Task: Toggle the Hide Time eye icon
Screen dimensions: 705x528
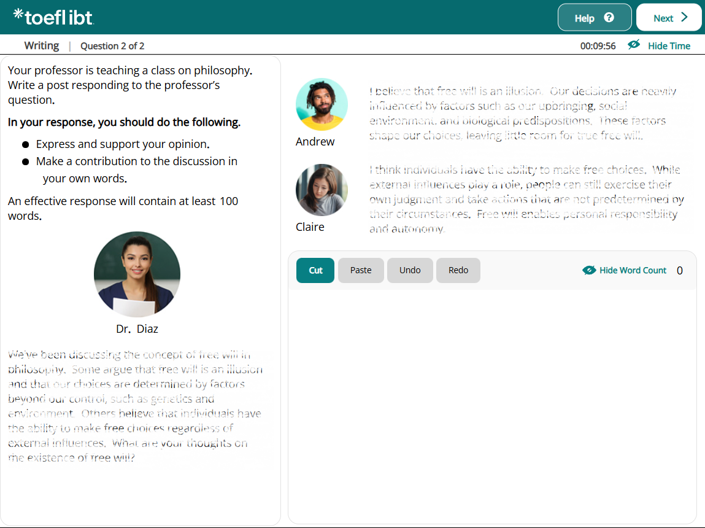Action: [634, 45]
